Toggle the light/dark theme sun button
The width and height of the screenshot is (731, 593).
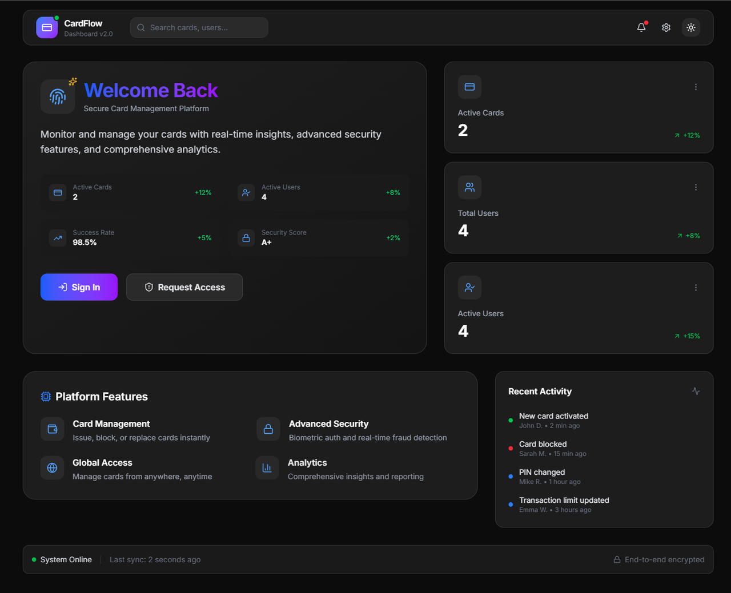(x=691, y=27)
